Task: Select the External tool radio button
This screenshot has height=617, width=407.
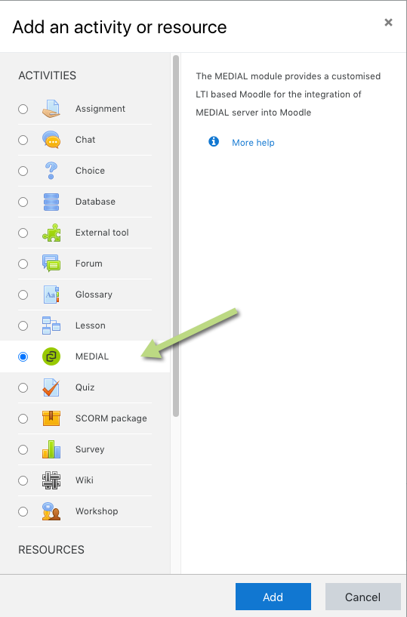Action: pyautogui.click(x=23, y=233)
